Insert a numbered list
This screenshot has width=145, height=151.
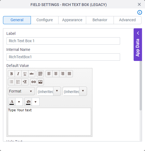pos(18,82)
